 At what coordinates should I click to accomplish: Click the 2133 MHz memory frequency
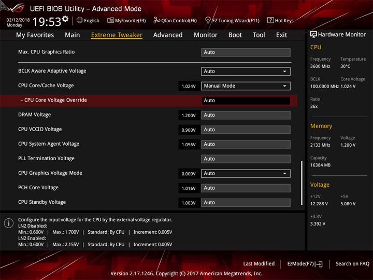[320, 145]
